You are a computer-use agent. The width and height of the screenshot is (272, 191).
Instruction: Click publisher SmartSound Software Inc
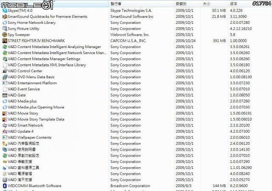tap(132, 17)
